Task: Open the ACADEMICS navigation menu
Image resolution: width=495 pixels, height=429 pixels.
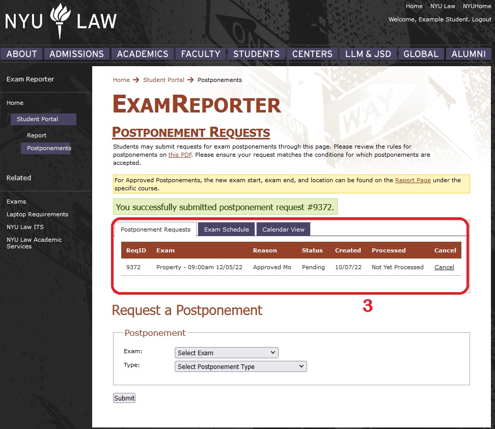Action: (x=143, y=54)
